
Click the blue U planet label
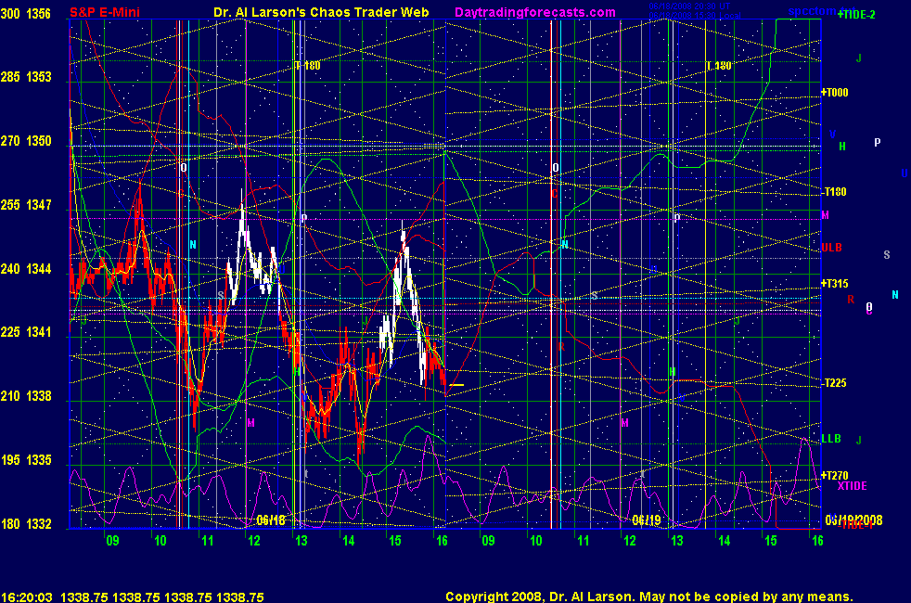(905, 173)
